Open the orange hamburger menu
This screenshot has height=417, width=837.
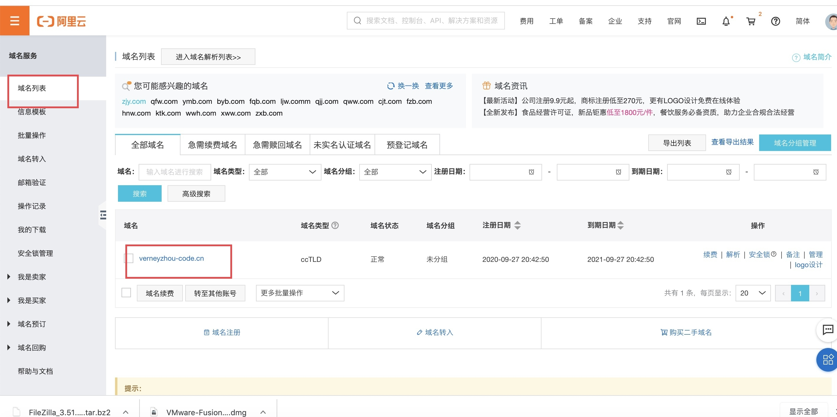pos(15,21)
